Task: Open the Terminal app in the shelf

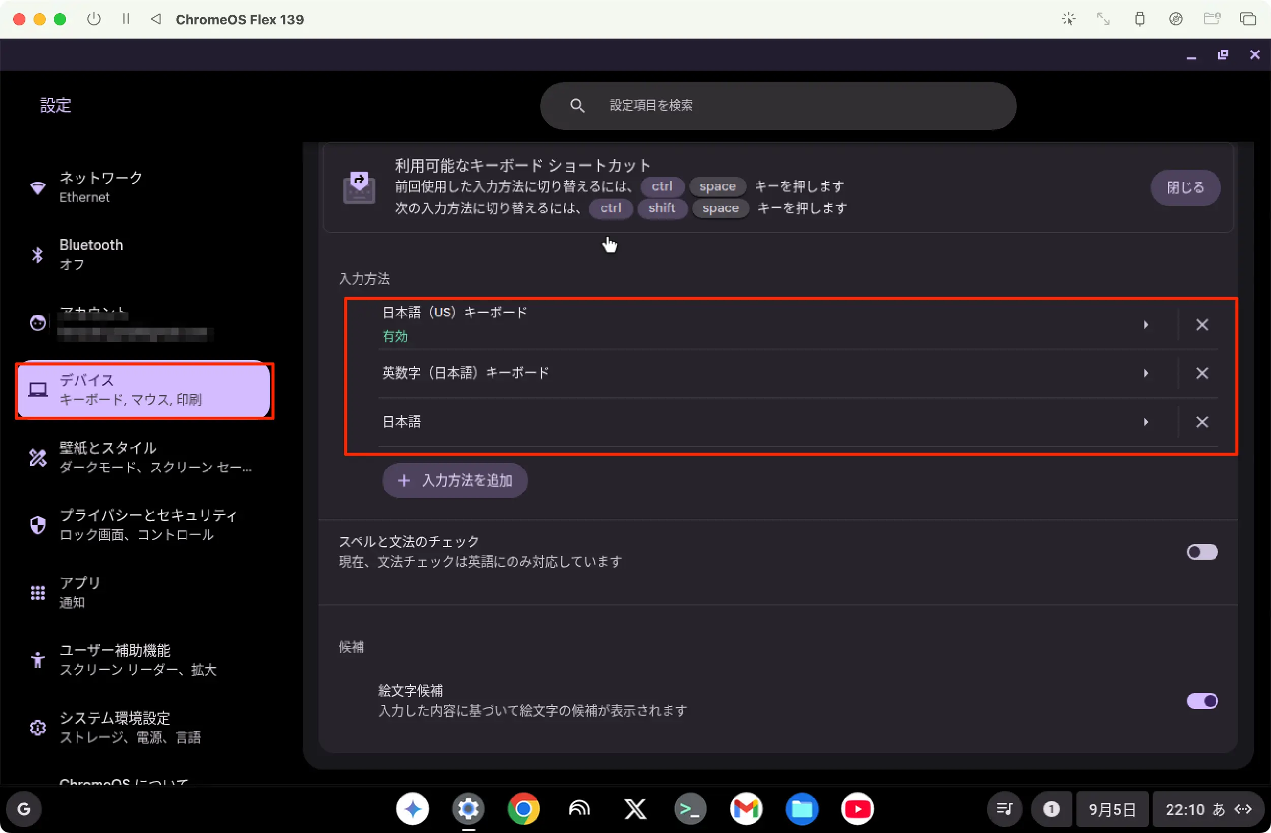Action: click(690, 810)
